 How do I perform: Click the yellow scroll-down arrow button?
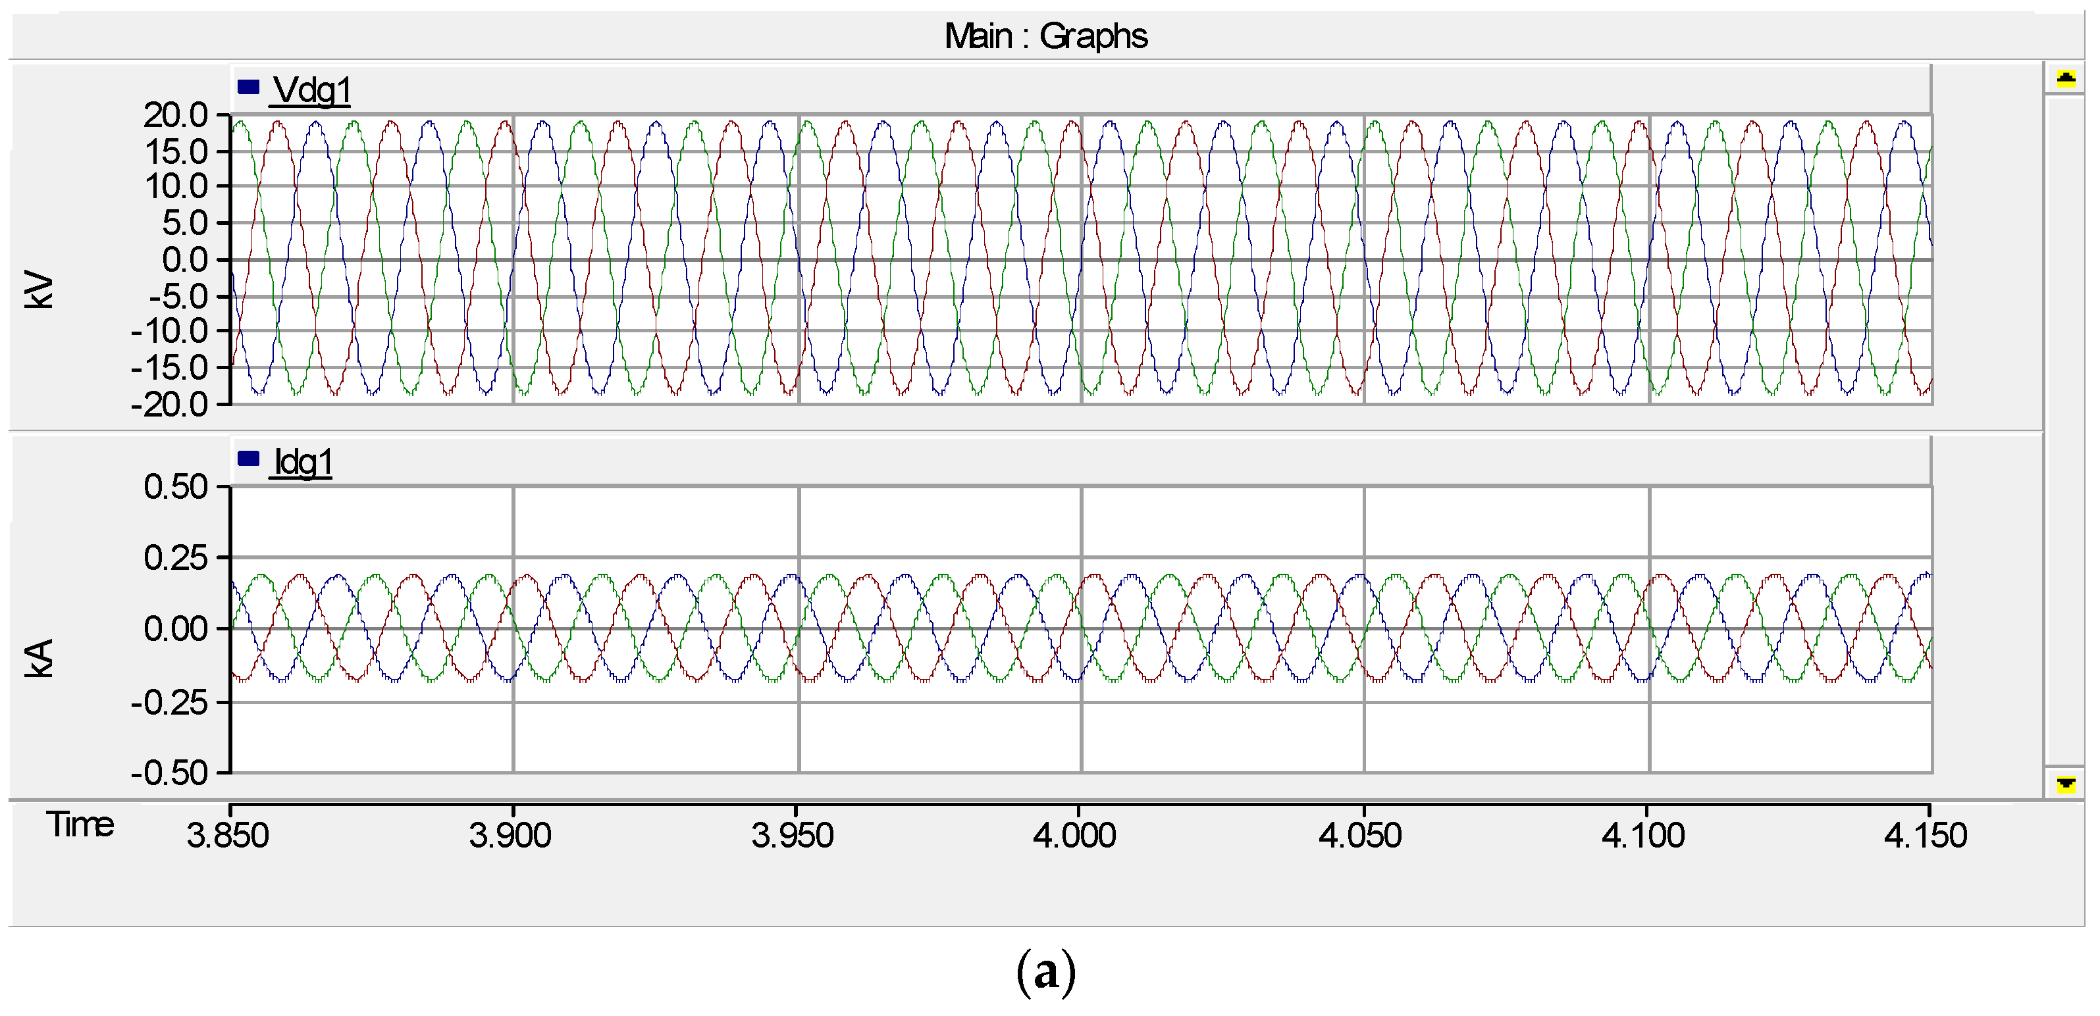coord(2065,784)
